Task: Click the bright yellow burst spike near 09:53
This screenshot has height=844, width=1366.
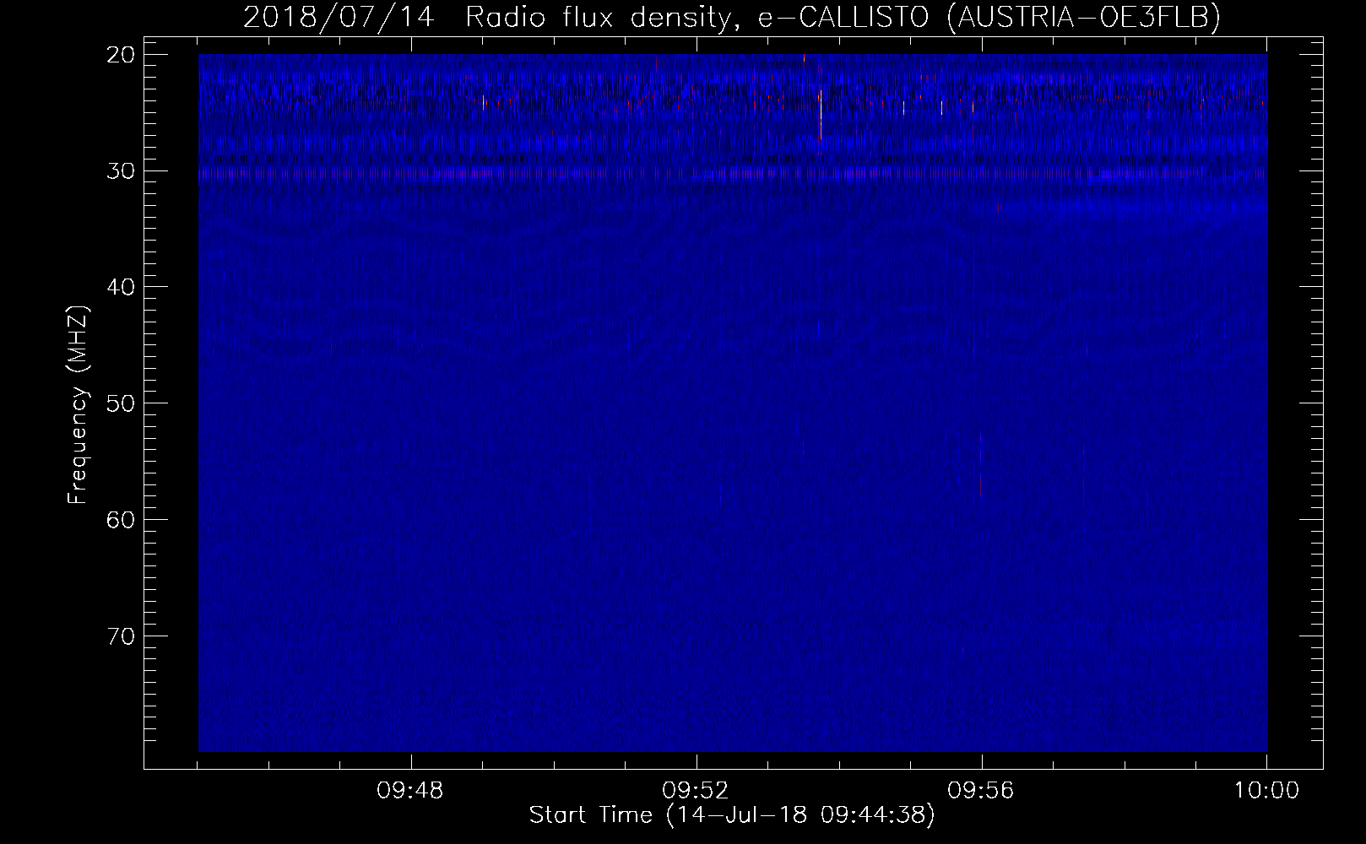Action: [820, 114]
